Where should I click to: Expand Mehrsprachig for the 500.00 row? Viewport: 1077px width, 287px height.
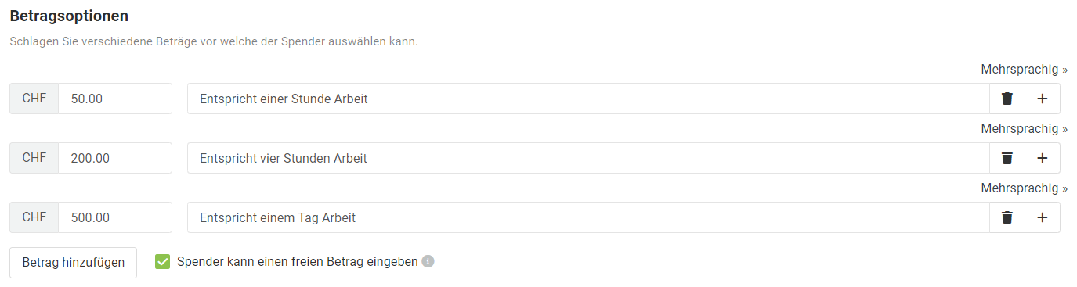pyautogui.click(x=1024, y=188)
